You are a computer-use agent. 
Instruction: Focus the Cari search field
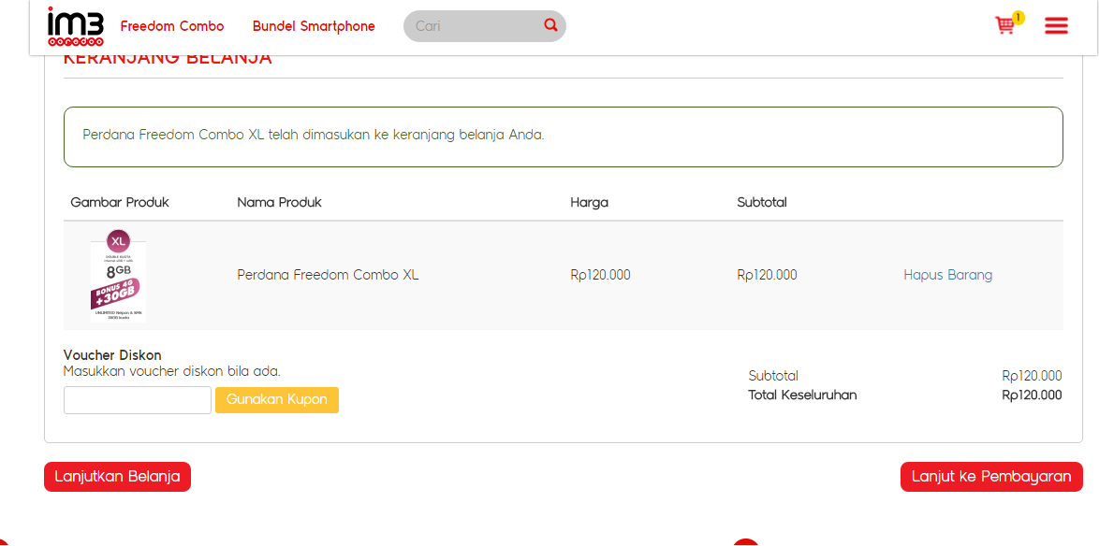(x=473, y=26)
